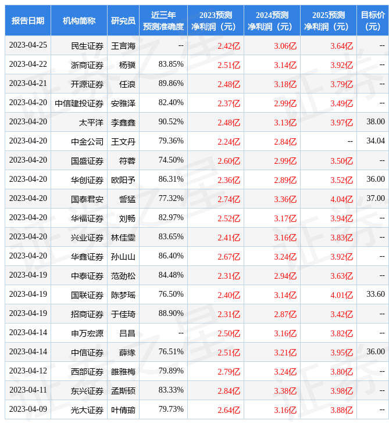Click report date 2023-04-11
Image resolution: width=389 pixels, height=424 pixels.
28,390
